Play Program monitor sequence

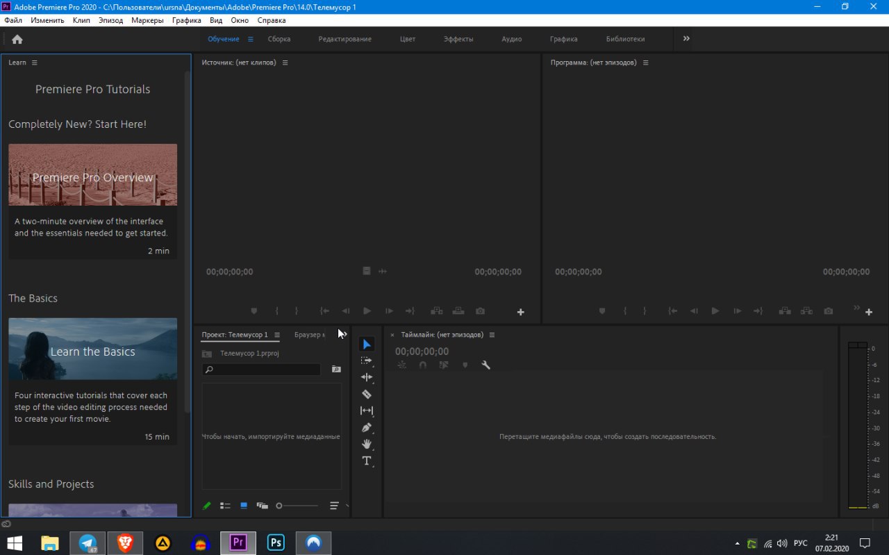[715, 311]
